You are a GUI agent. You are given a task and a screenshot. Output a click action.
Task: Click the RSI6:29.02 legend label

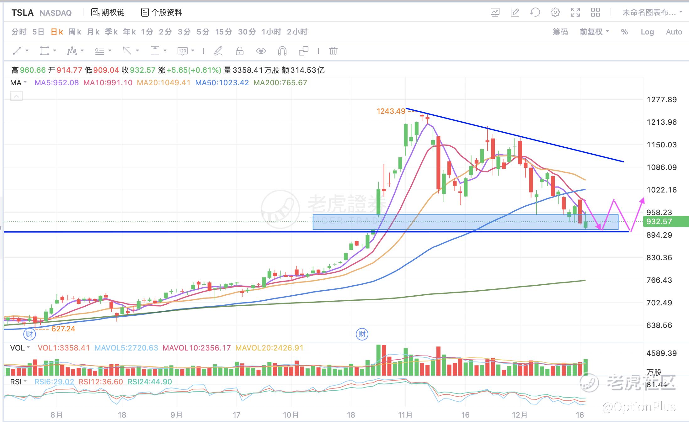pyautogui.click(x=54, y=382)
